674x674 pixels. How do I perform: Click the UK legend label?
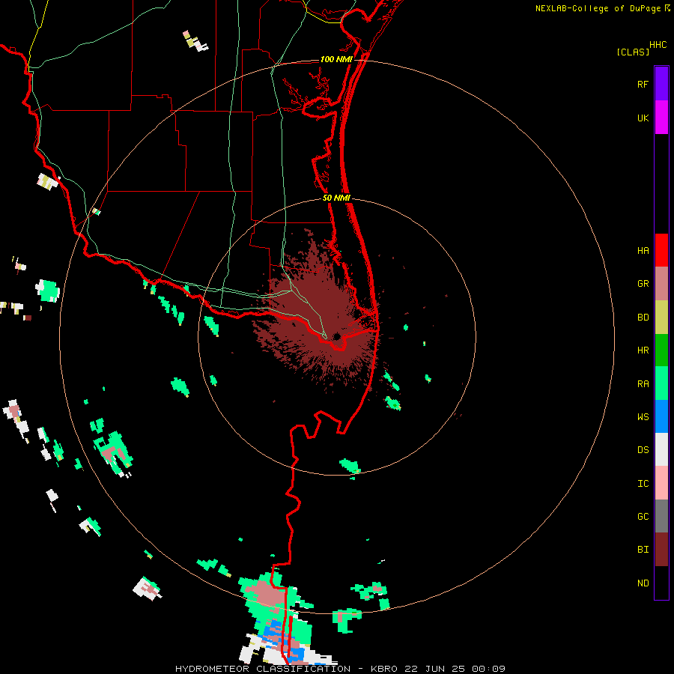coord(643,118)
